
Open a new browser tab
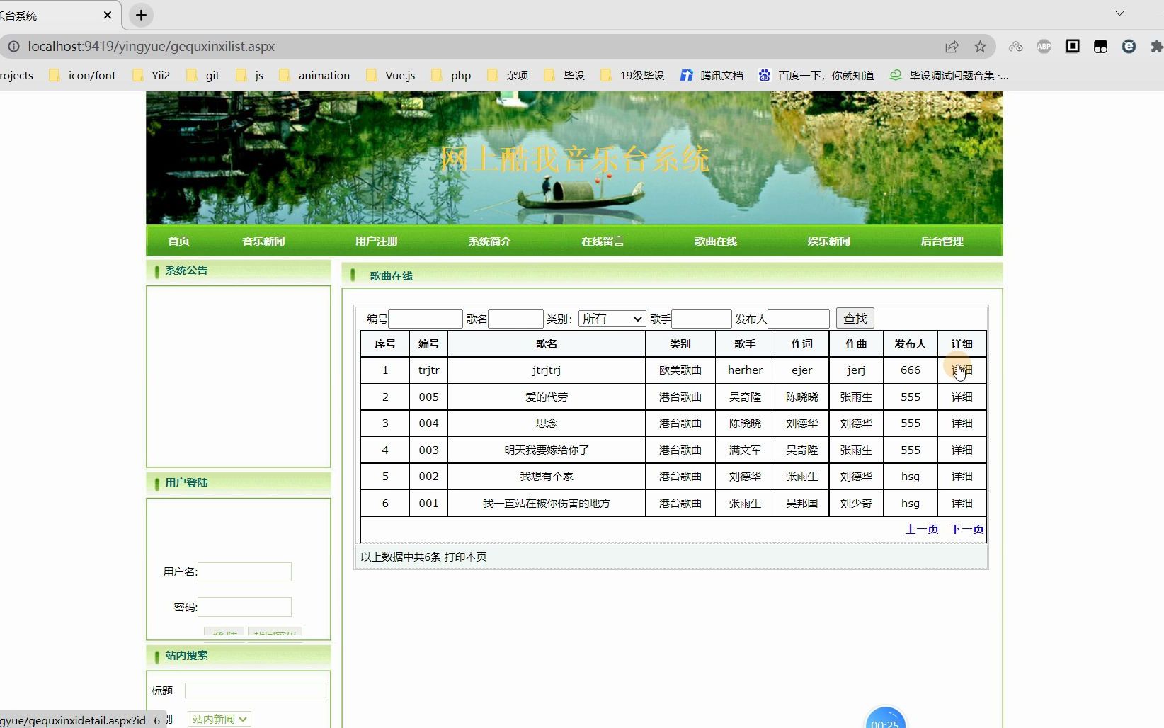(x=142, y=15)
